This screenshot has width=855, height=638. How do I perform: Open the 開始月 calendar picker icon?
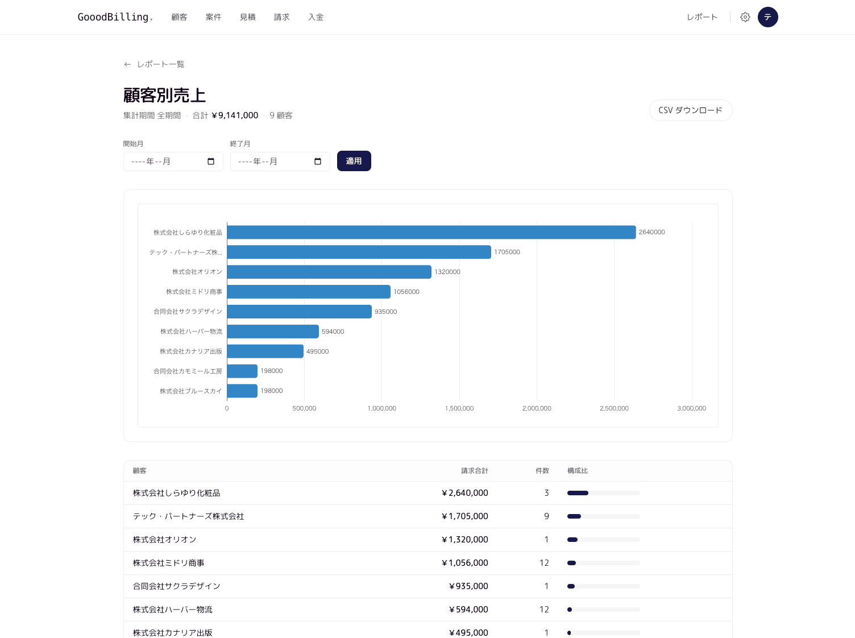pos(211,161)
